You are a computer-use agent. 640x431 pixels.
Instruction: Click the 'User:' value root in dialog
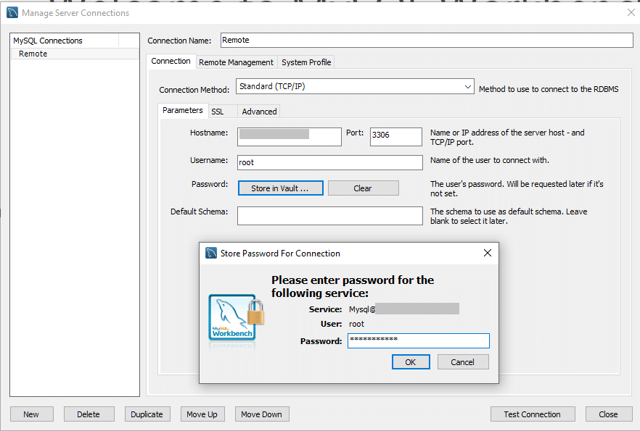coord(356,324)
